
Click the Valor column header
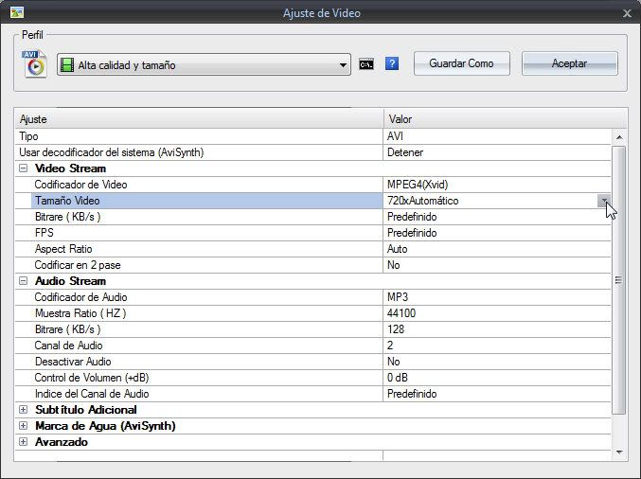(x=502, y=119)
